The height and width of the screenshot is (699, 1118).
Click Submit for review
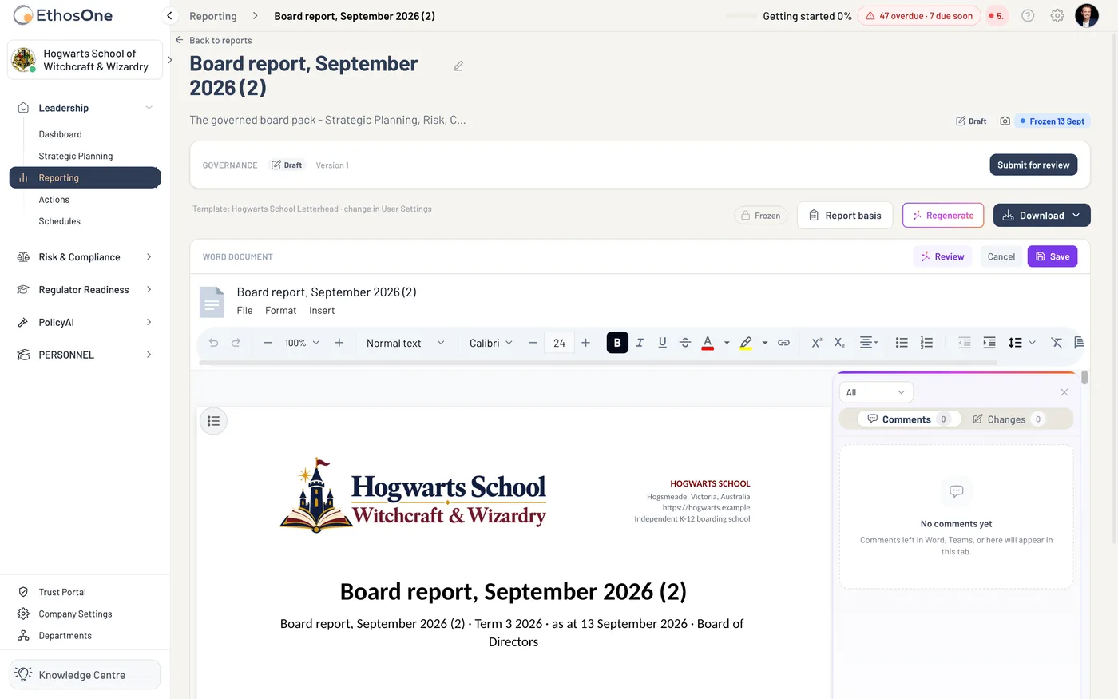(x=1033, y=165)
